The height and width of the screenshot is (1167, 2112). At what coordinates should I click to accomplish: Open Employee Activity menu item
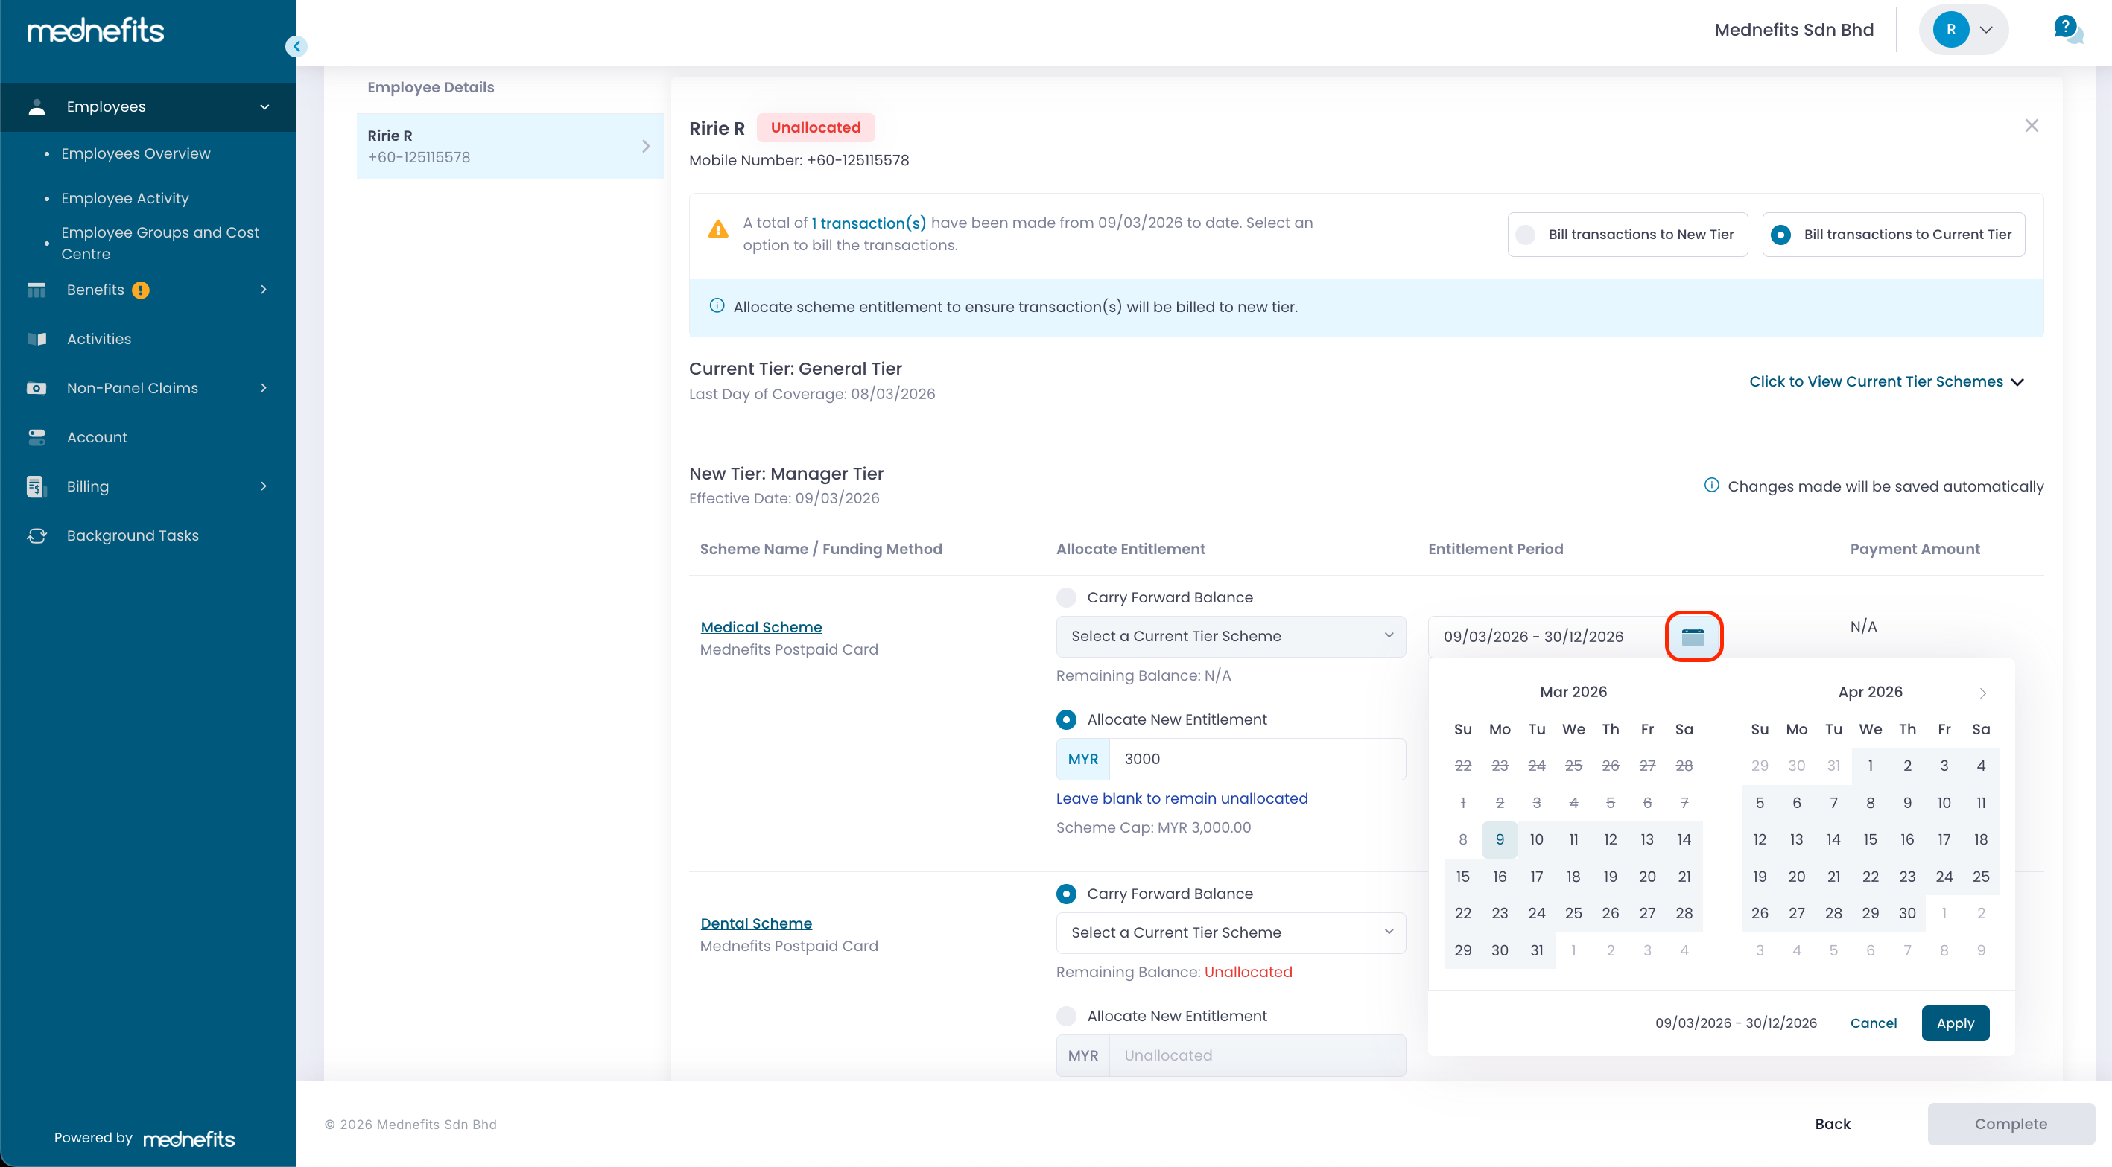point(124,197)
